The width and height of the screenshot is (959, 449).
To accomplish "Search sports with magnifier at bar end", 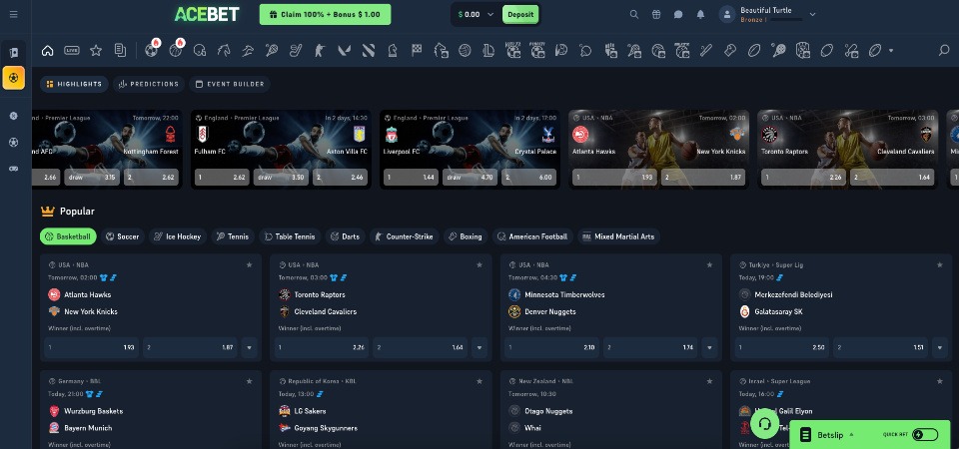I will 944,51.
